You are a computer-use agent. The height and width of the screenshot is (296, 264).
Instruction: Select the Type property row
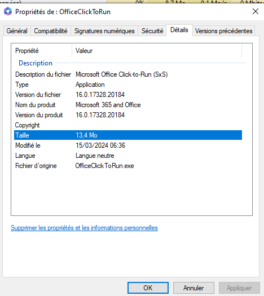pyautogui.click(x=128, y=85)
